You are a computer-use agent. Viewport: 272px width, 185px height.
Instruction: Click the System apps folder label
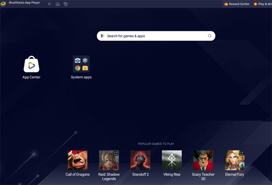pos(81,77)
